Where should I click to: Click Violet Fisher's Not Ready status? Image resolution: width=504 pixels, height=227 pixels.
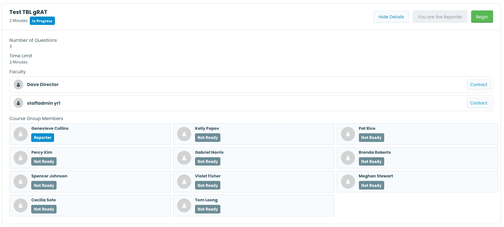coord(208,185)
